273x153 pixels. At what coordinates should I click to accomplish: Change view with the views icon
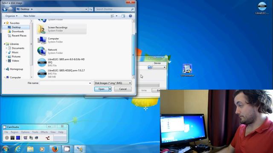coord(112,16)
